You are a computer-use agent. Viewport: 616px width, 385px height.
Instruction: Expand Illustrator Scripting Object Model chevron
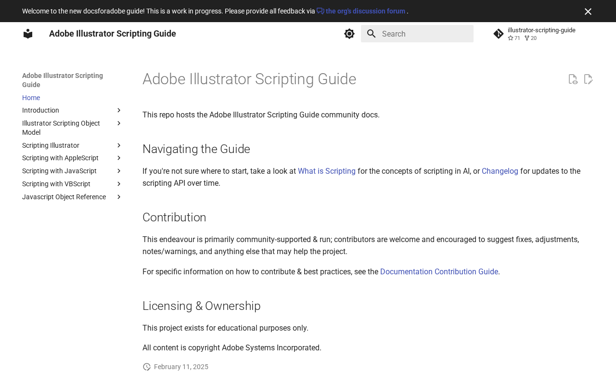pos(119,123)
